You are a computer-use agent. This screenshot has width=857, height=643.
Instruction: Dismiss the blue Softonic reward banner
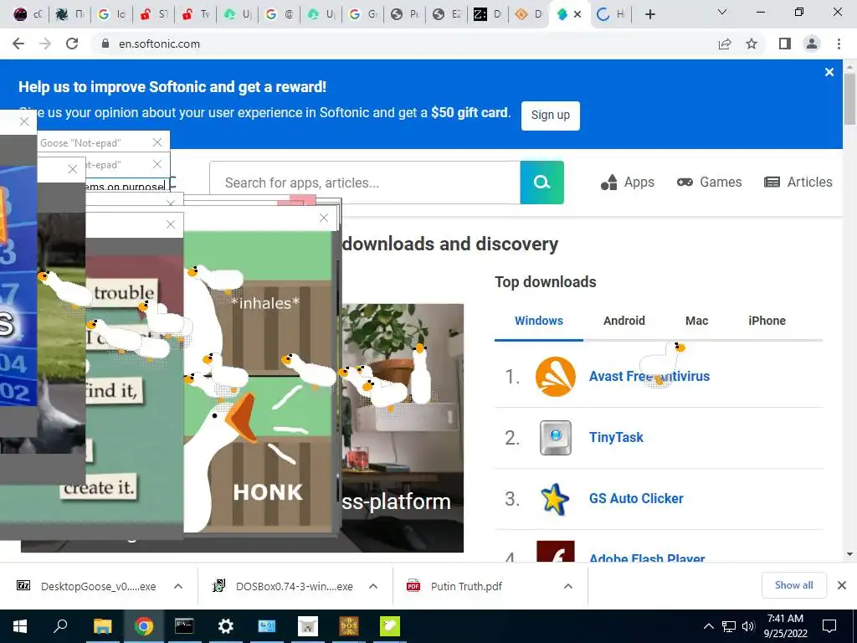click(x=829, y=72)
